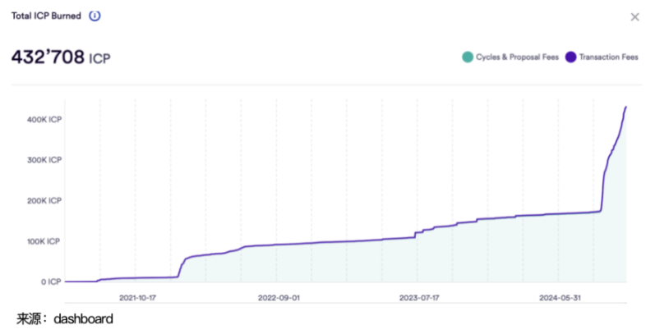Click the line's start at the chart's left edge
This screenshot has width=669, height=334.
(x=67, y=281)
